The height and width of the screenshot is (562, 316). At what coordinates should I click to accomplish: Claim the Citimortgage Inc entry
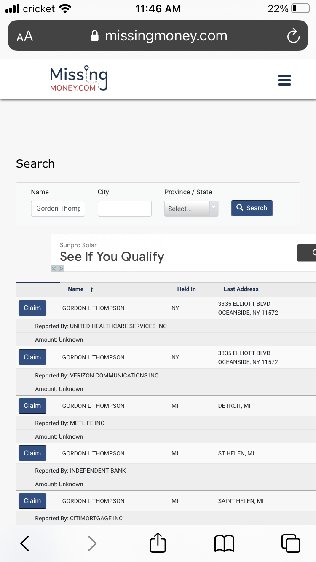click(32, 501)
